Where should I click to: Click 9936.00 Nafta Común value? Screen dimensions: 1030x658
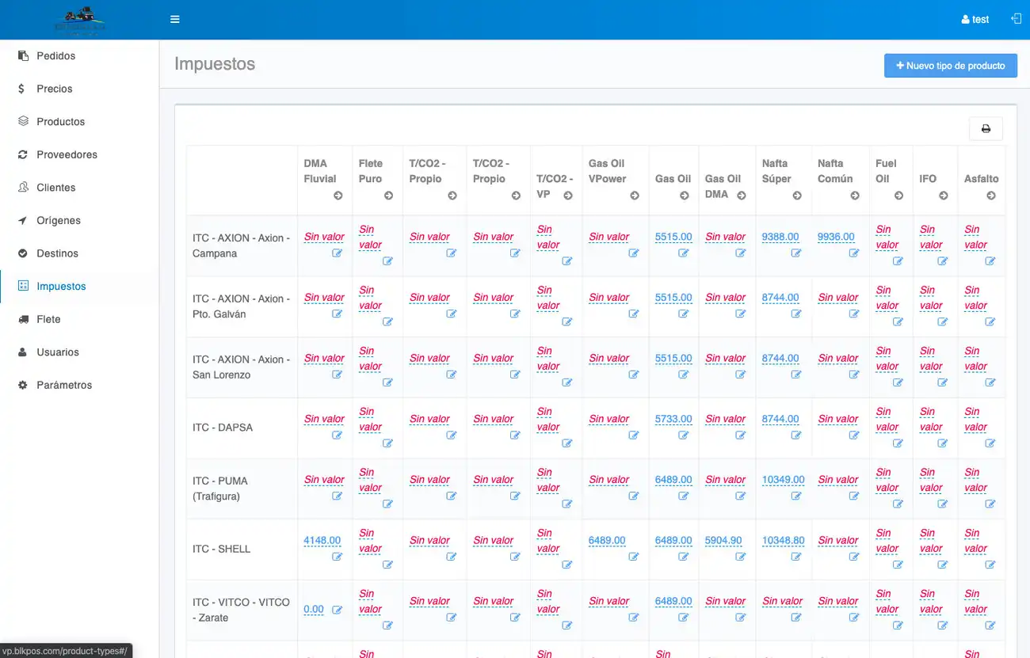coord(836,237)
